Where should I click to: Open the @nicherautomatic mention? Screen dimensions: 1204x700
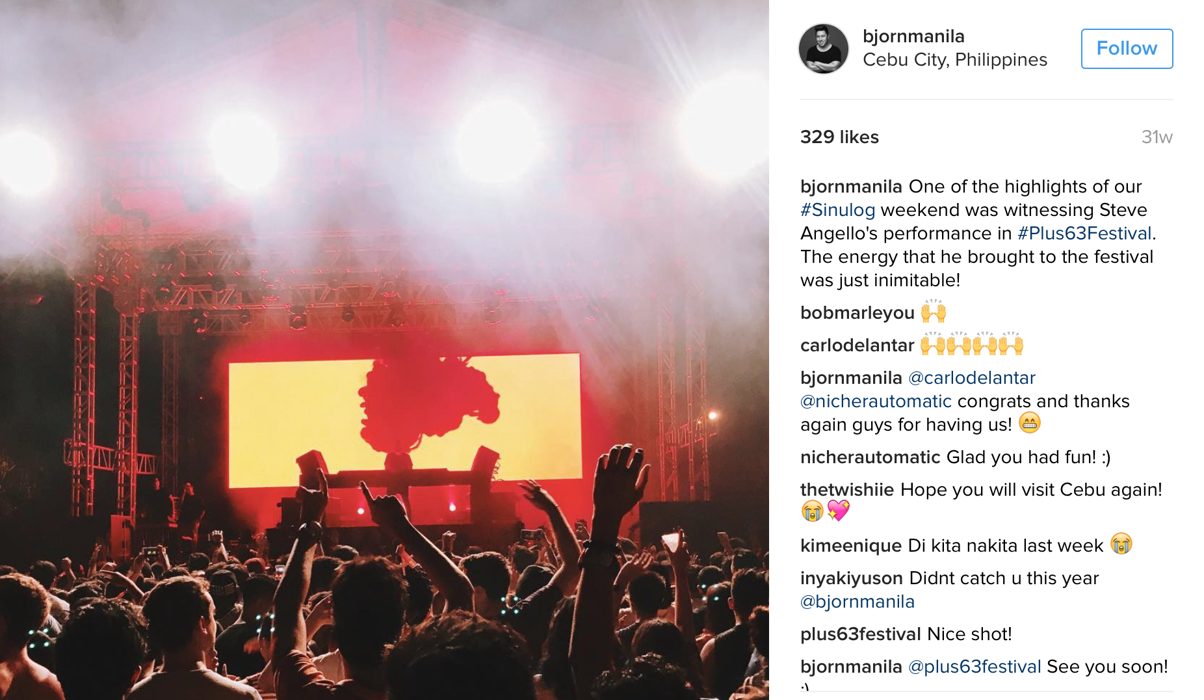876,401
